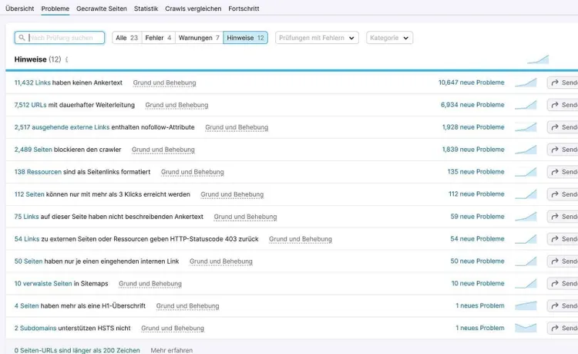
Task: Open 0 Seiten-URLs longer than 200 characters
Action: point(77,350)
